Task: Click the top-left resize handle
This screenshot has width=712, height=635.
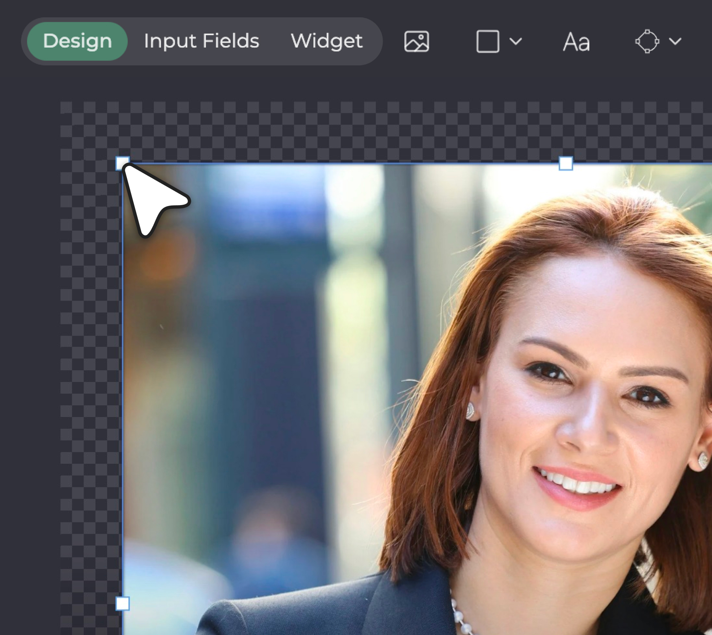Action: click(122, 162)
